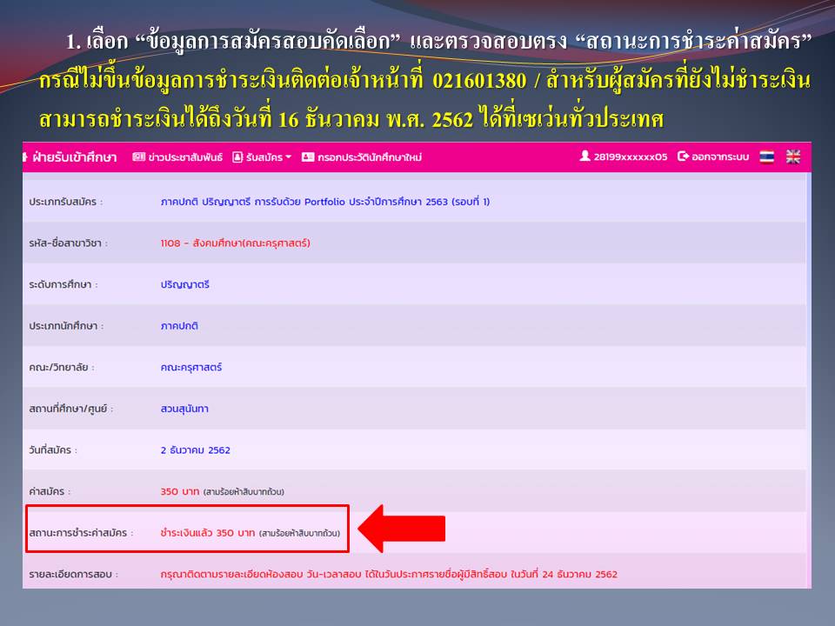Image resolution: width=835 pixels, height=626 pixels.
Task: Click the application date 2 ธันวาคม 2562
Action: pos(196,450)
